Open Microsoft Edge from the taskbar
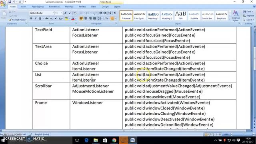 click(86, 140)
